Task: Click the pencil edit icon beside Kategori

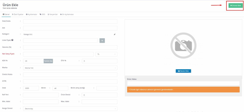Action: point(115,34)
